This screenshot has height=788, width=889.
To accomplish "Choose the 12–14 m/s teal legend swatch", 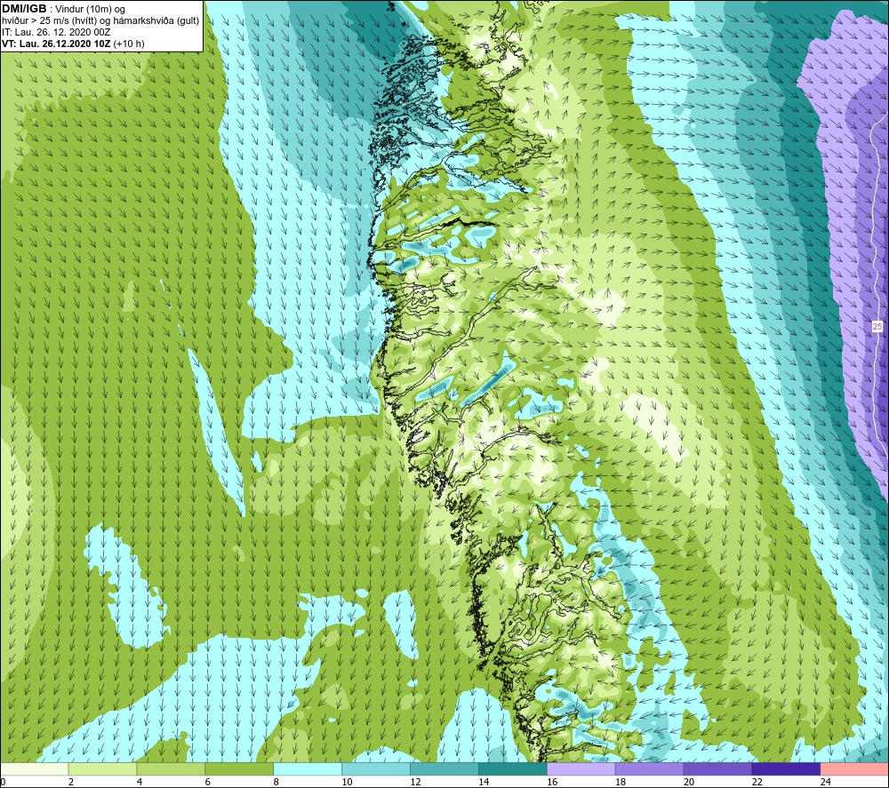I will pyautogui.click(x=444, y=768).
